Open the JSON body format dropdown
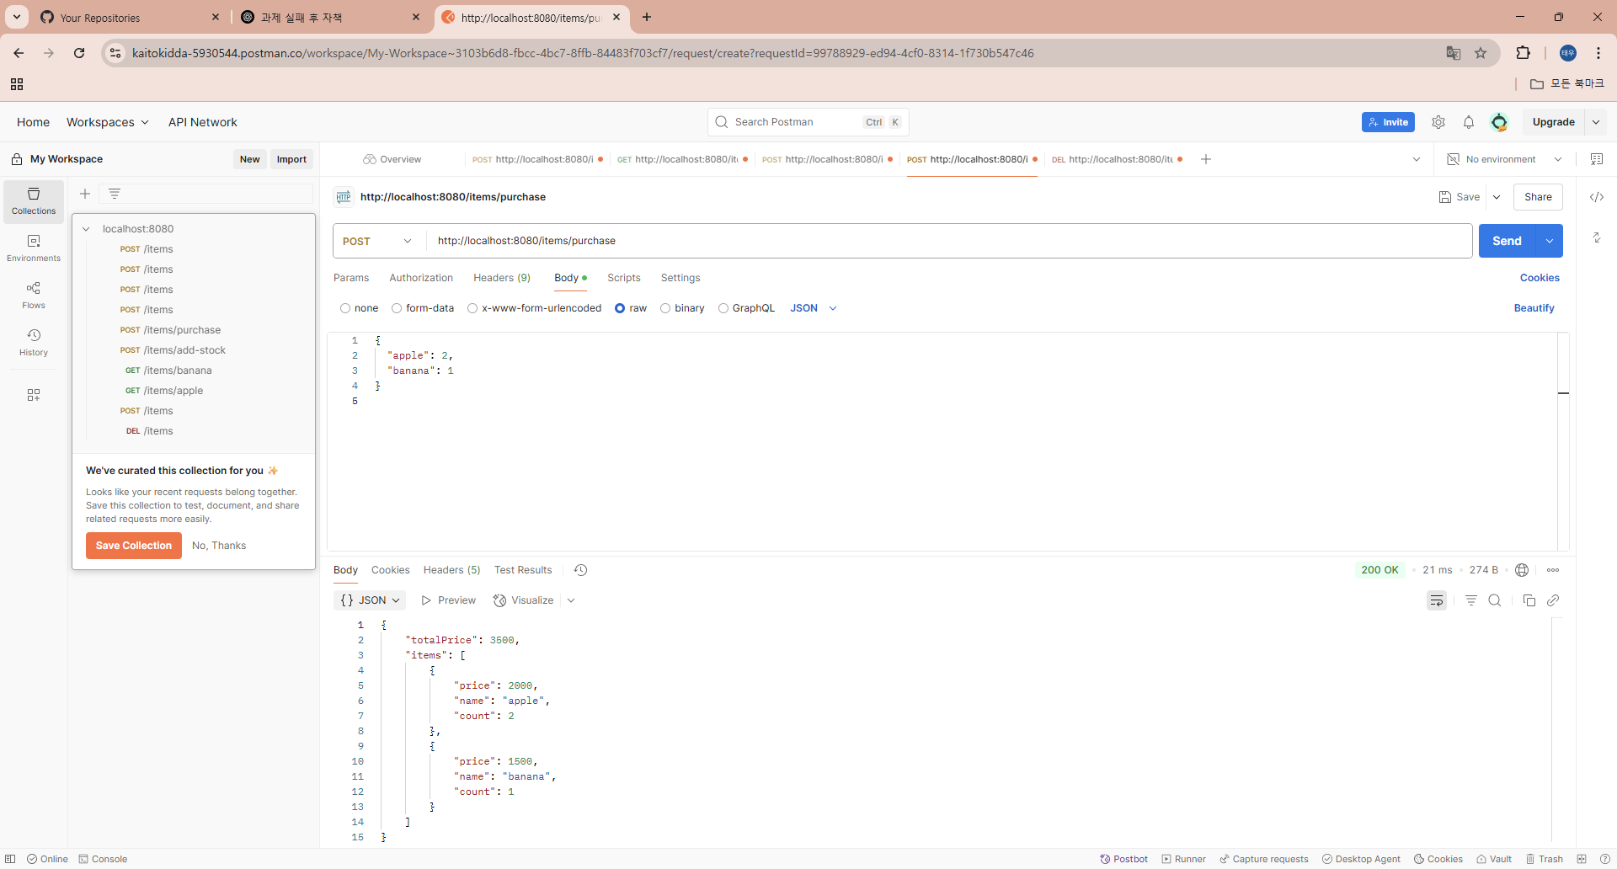 coord(814,308)
